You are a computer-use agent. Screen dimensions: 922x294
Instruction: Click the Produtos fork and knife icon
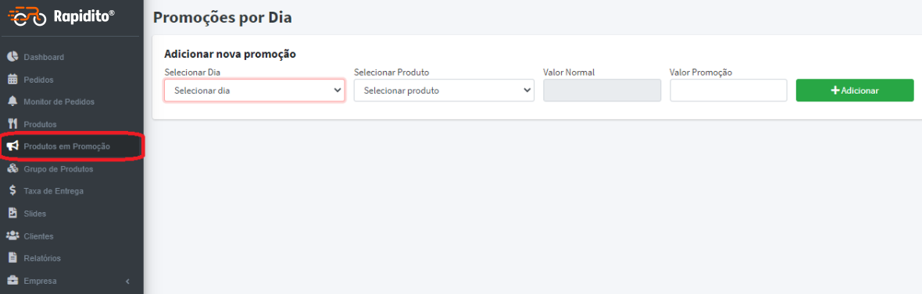point(13,124)
